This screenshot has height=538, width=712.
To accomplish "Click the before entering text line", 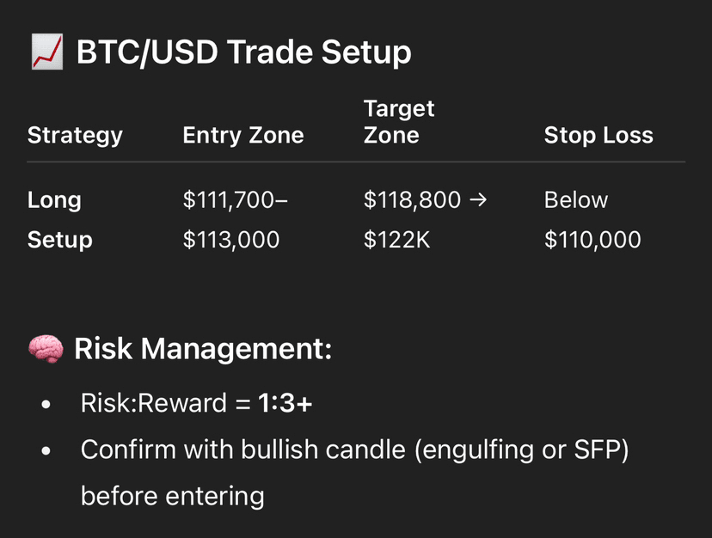I will pos(173,496).
